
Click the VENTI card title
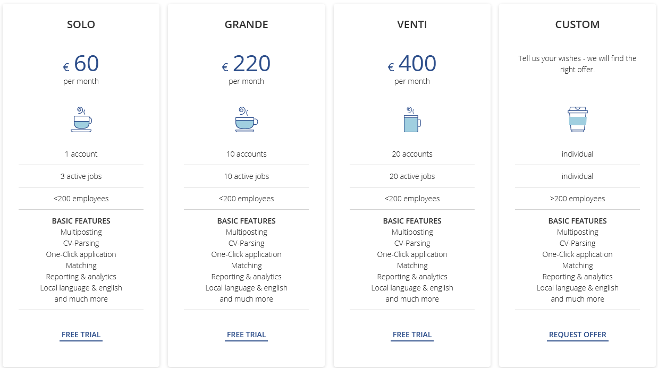click(x=412, y=24)
